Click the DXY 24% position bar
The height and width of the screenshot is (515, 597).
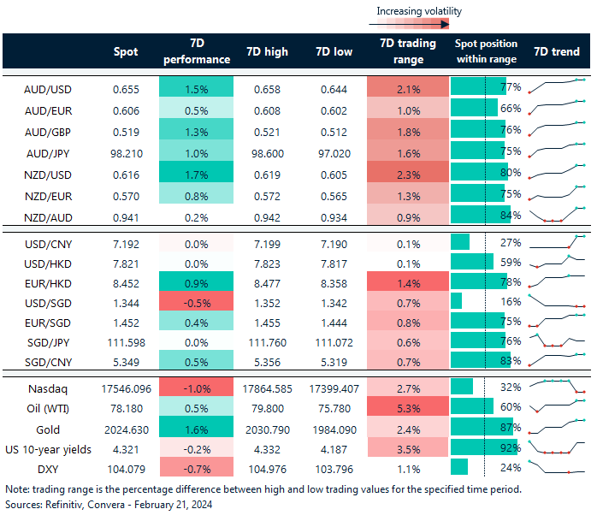[459, 467]
